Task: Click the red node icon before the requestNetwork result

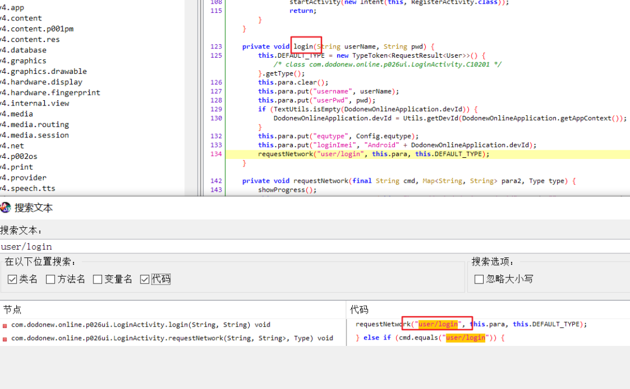Action: (x=5, y=338)
